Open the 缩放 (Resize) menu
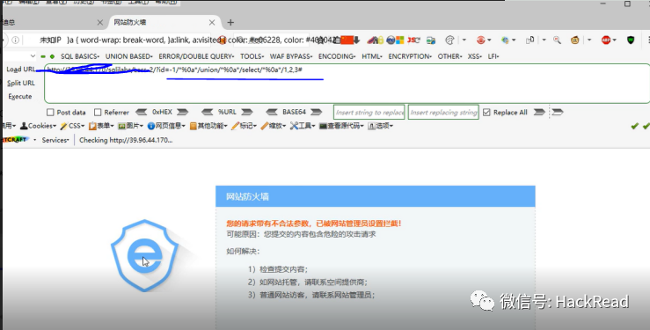650x330 pixels. click(x=274, y=126)
